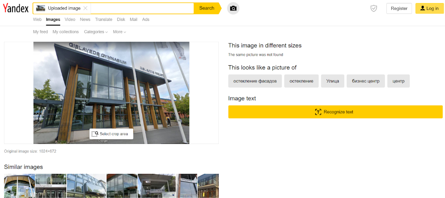Expand the Categories dropdown
This screenshot has height=198, width=445.
(x=96, y=32)
